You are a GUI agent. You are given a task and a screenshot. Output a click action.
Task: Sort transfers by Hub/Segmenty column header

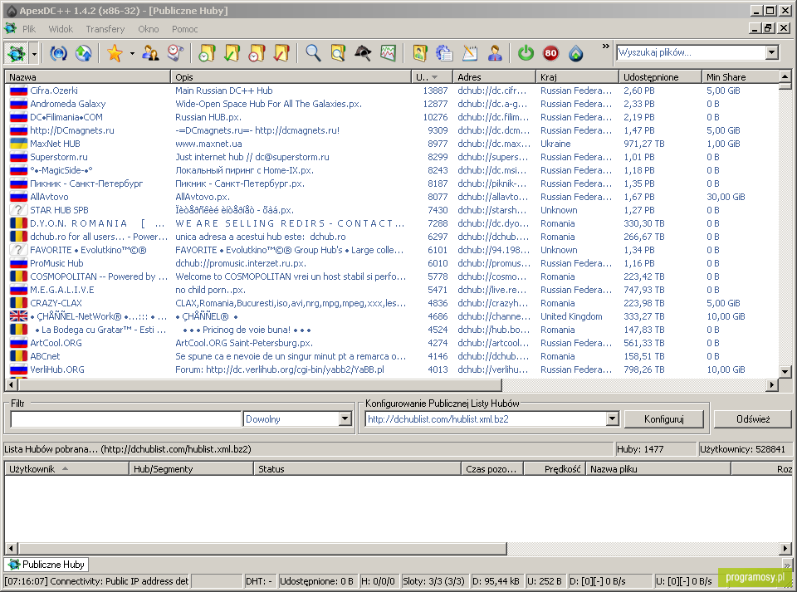click(191, 468)
